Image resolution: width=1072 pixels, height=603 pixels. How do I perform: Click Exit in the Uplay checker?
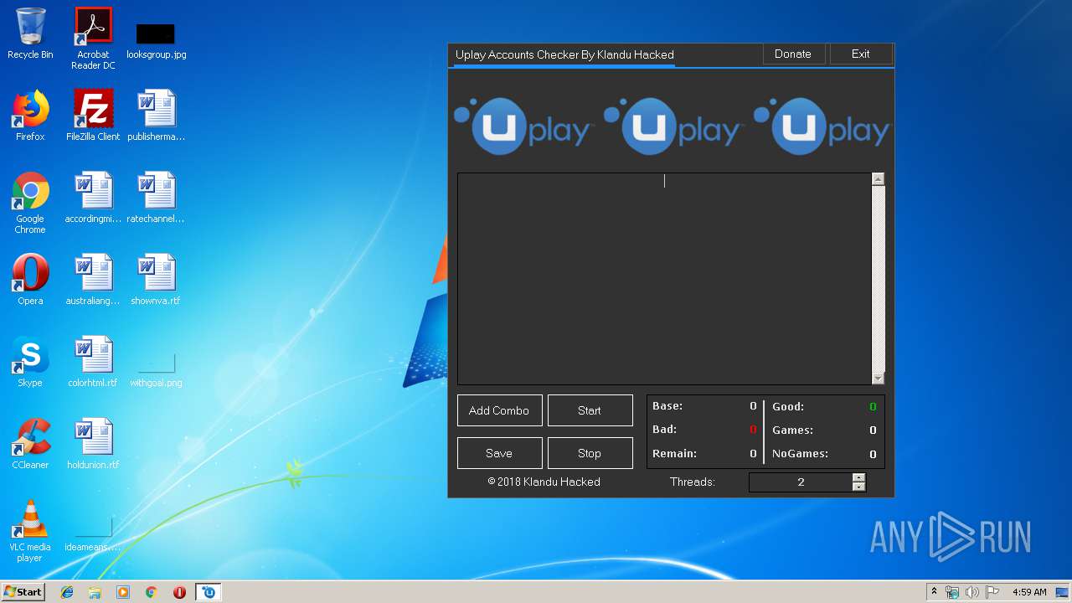click(861, 54)
